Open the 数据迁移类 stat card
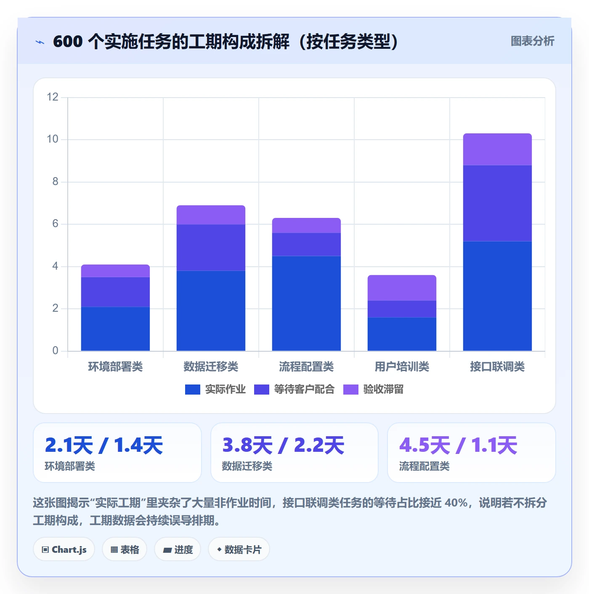589x594 pixels. tap(294, 453)
